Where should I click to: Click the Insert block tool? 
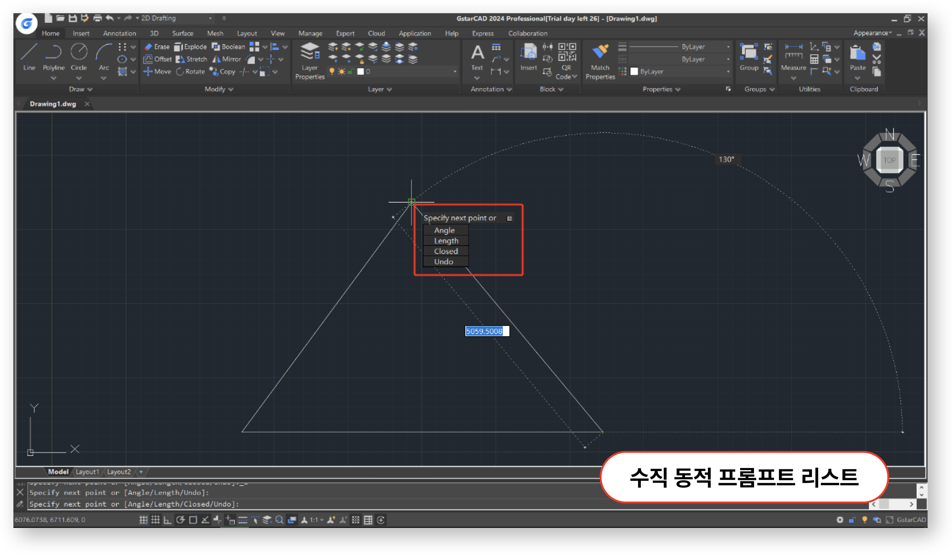pyautogui.click(x=528, y=57)
